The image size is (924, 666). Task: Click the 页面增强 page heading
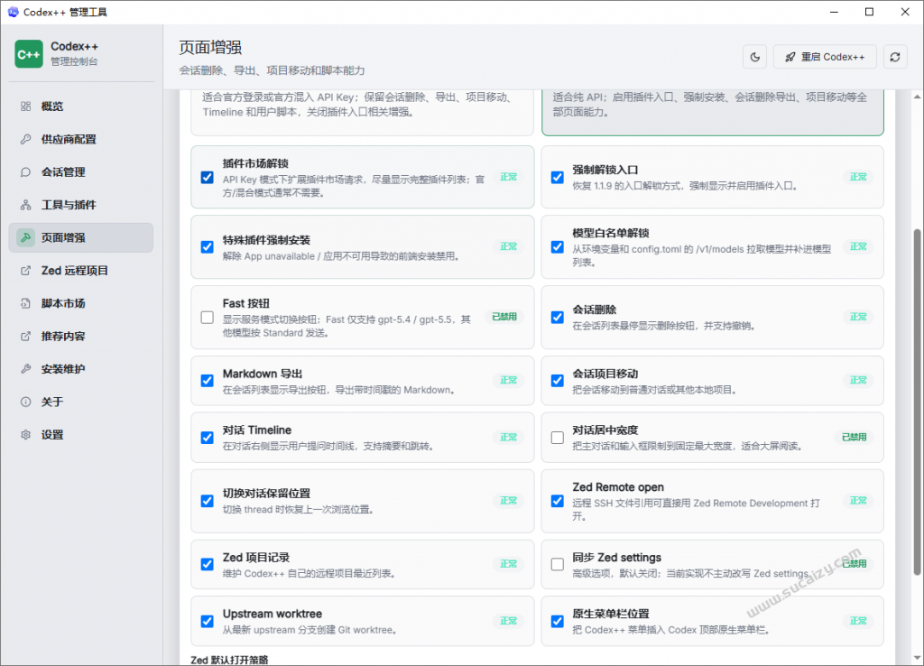pos(210,47)
